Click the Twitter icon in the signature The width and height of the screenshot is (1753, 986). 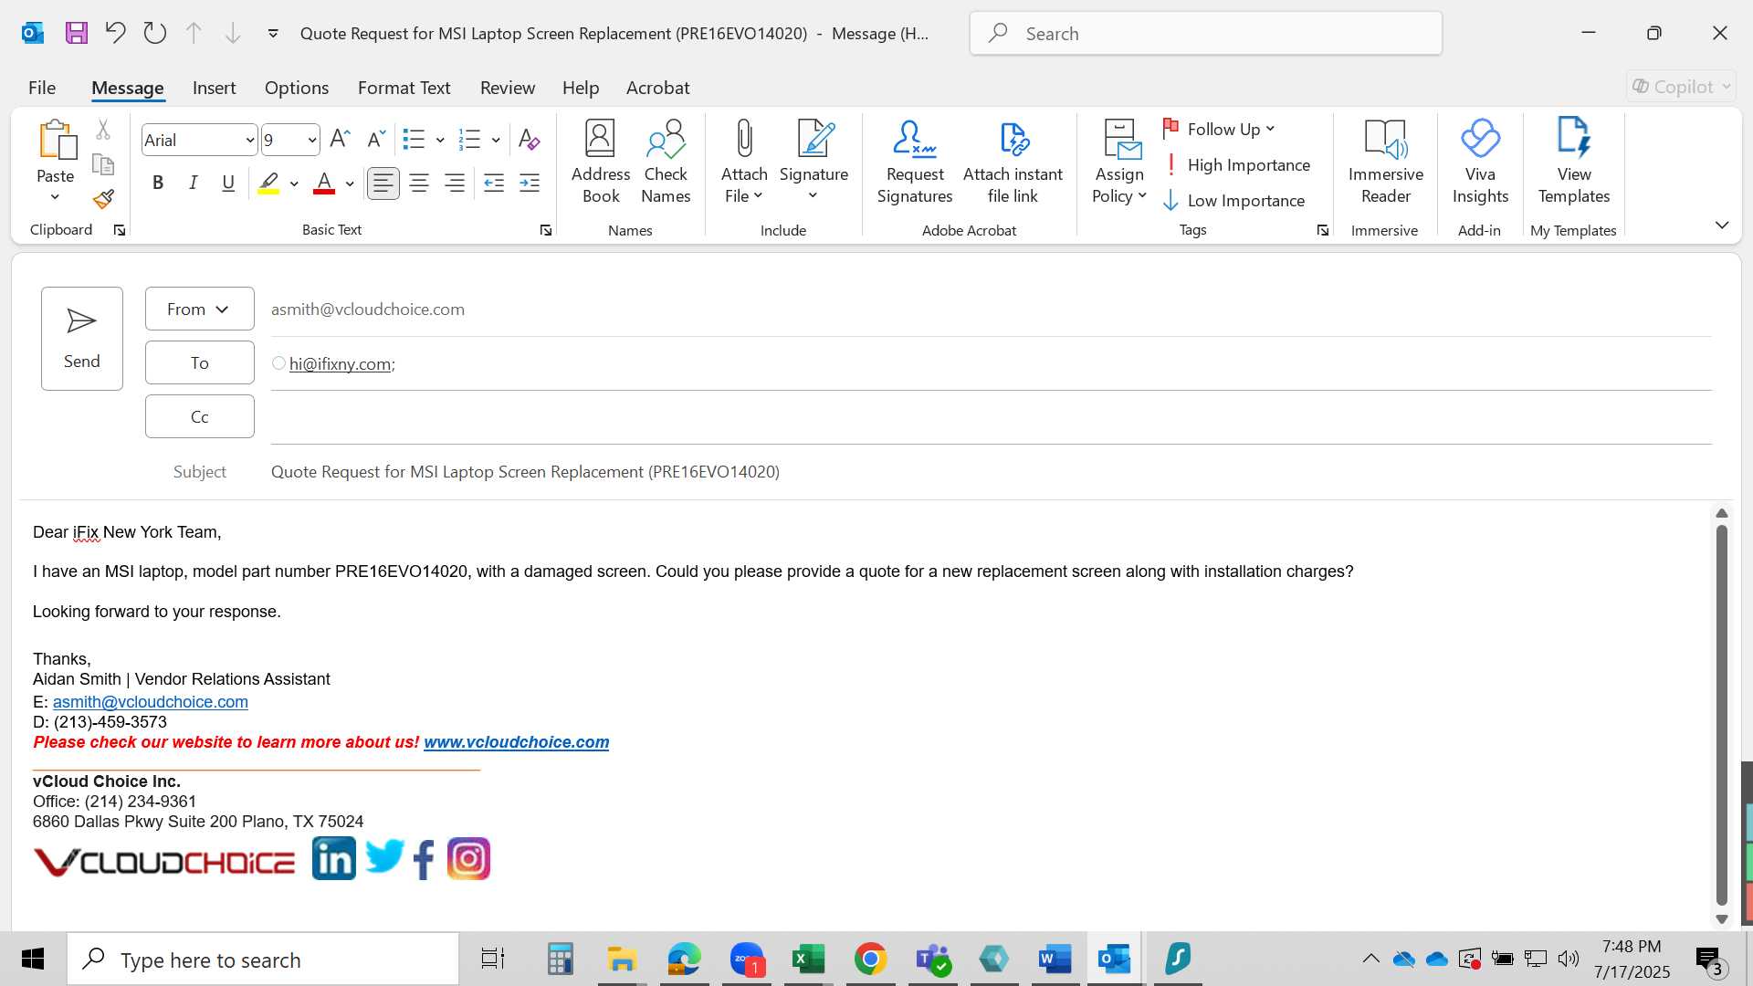click(384, 857)
